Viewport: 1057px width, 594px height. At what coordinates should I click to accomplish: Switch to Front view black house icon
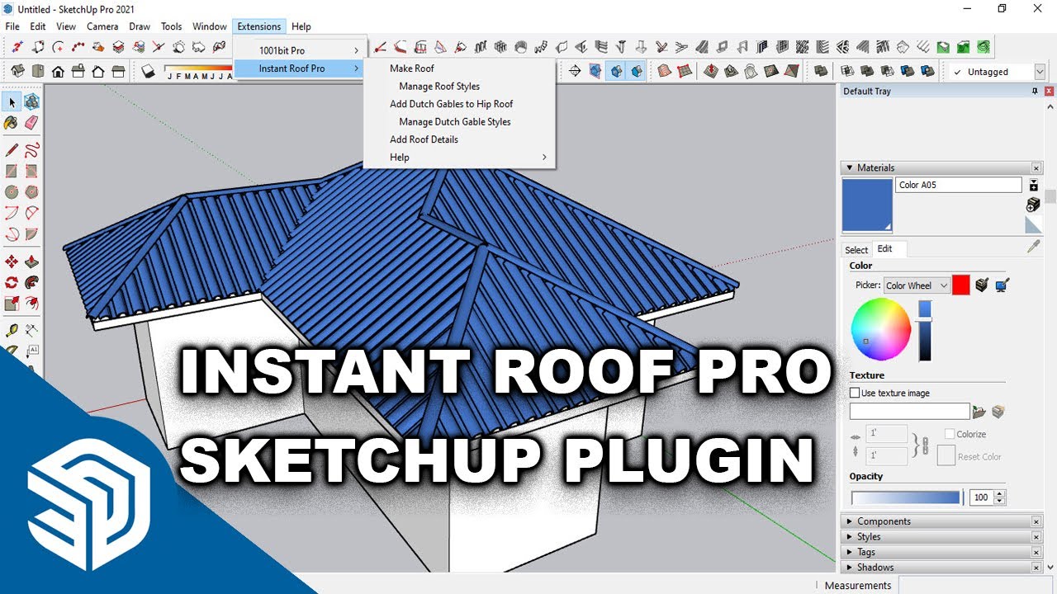[x=58, y=71]
